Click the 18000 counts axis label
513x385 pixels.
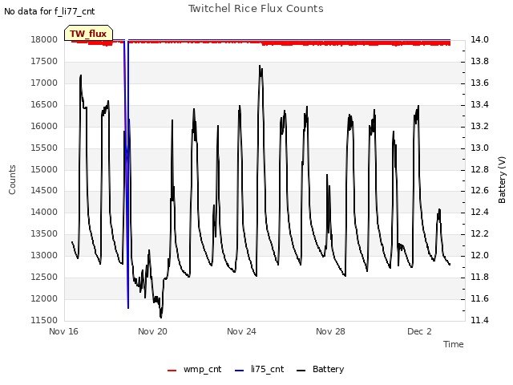coord(44,39)
